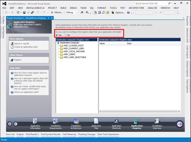The height and width of the screenshot is (142, 191).
Task: Click the Navigate Backward toolbar icon
Action: 6,12
